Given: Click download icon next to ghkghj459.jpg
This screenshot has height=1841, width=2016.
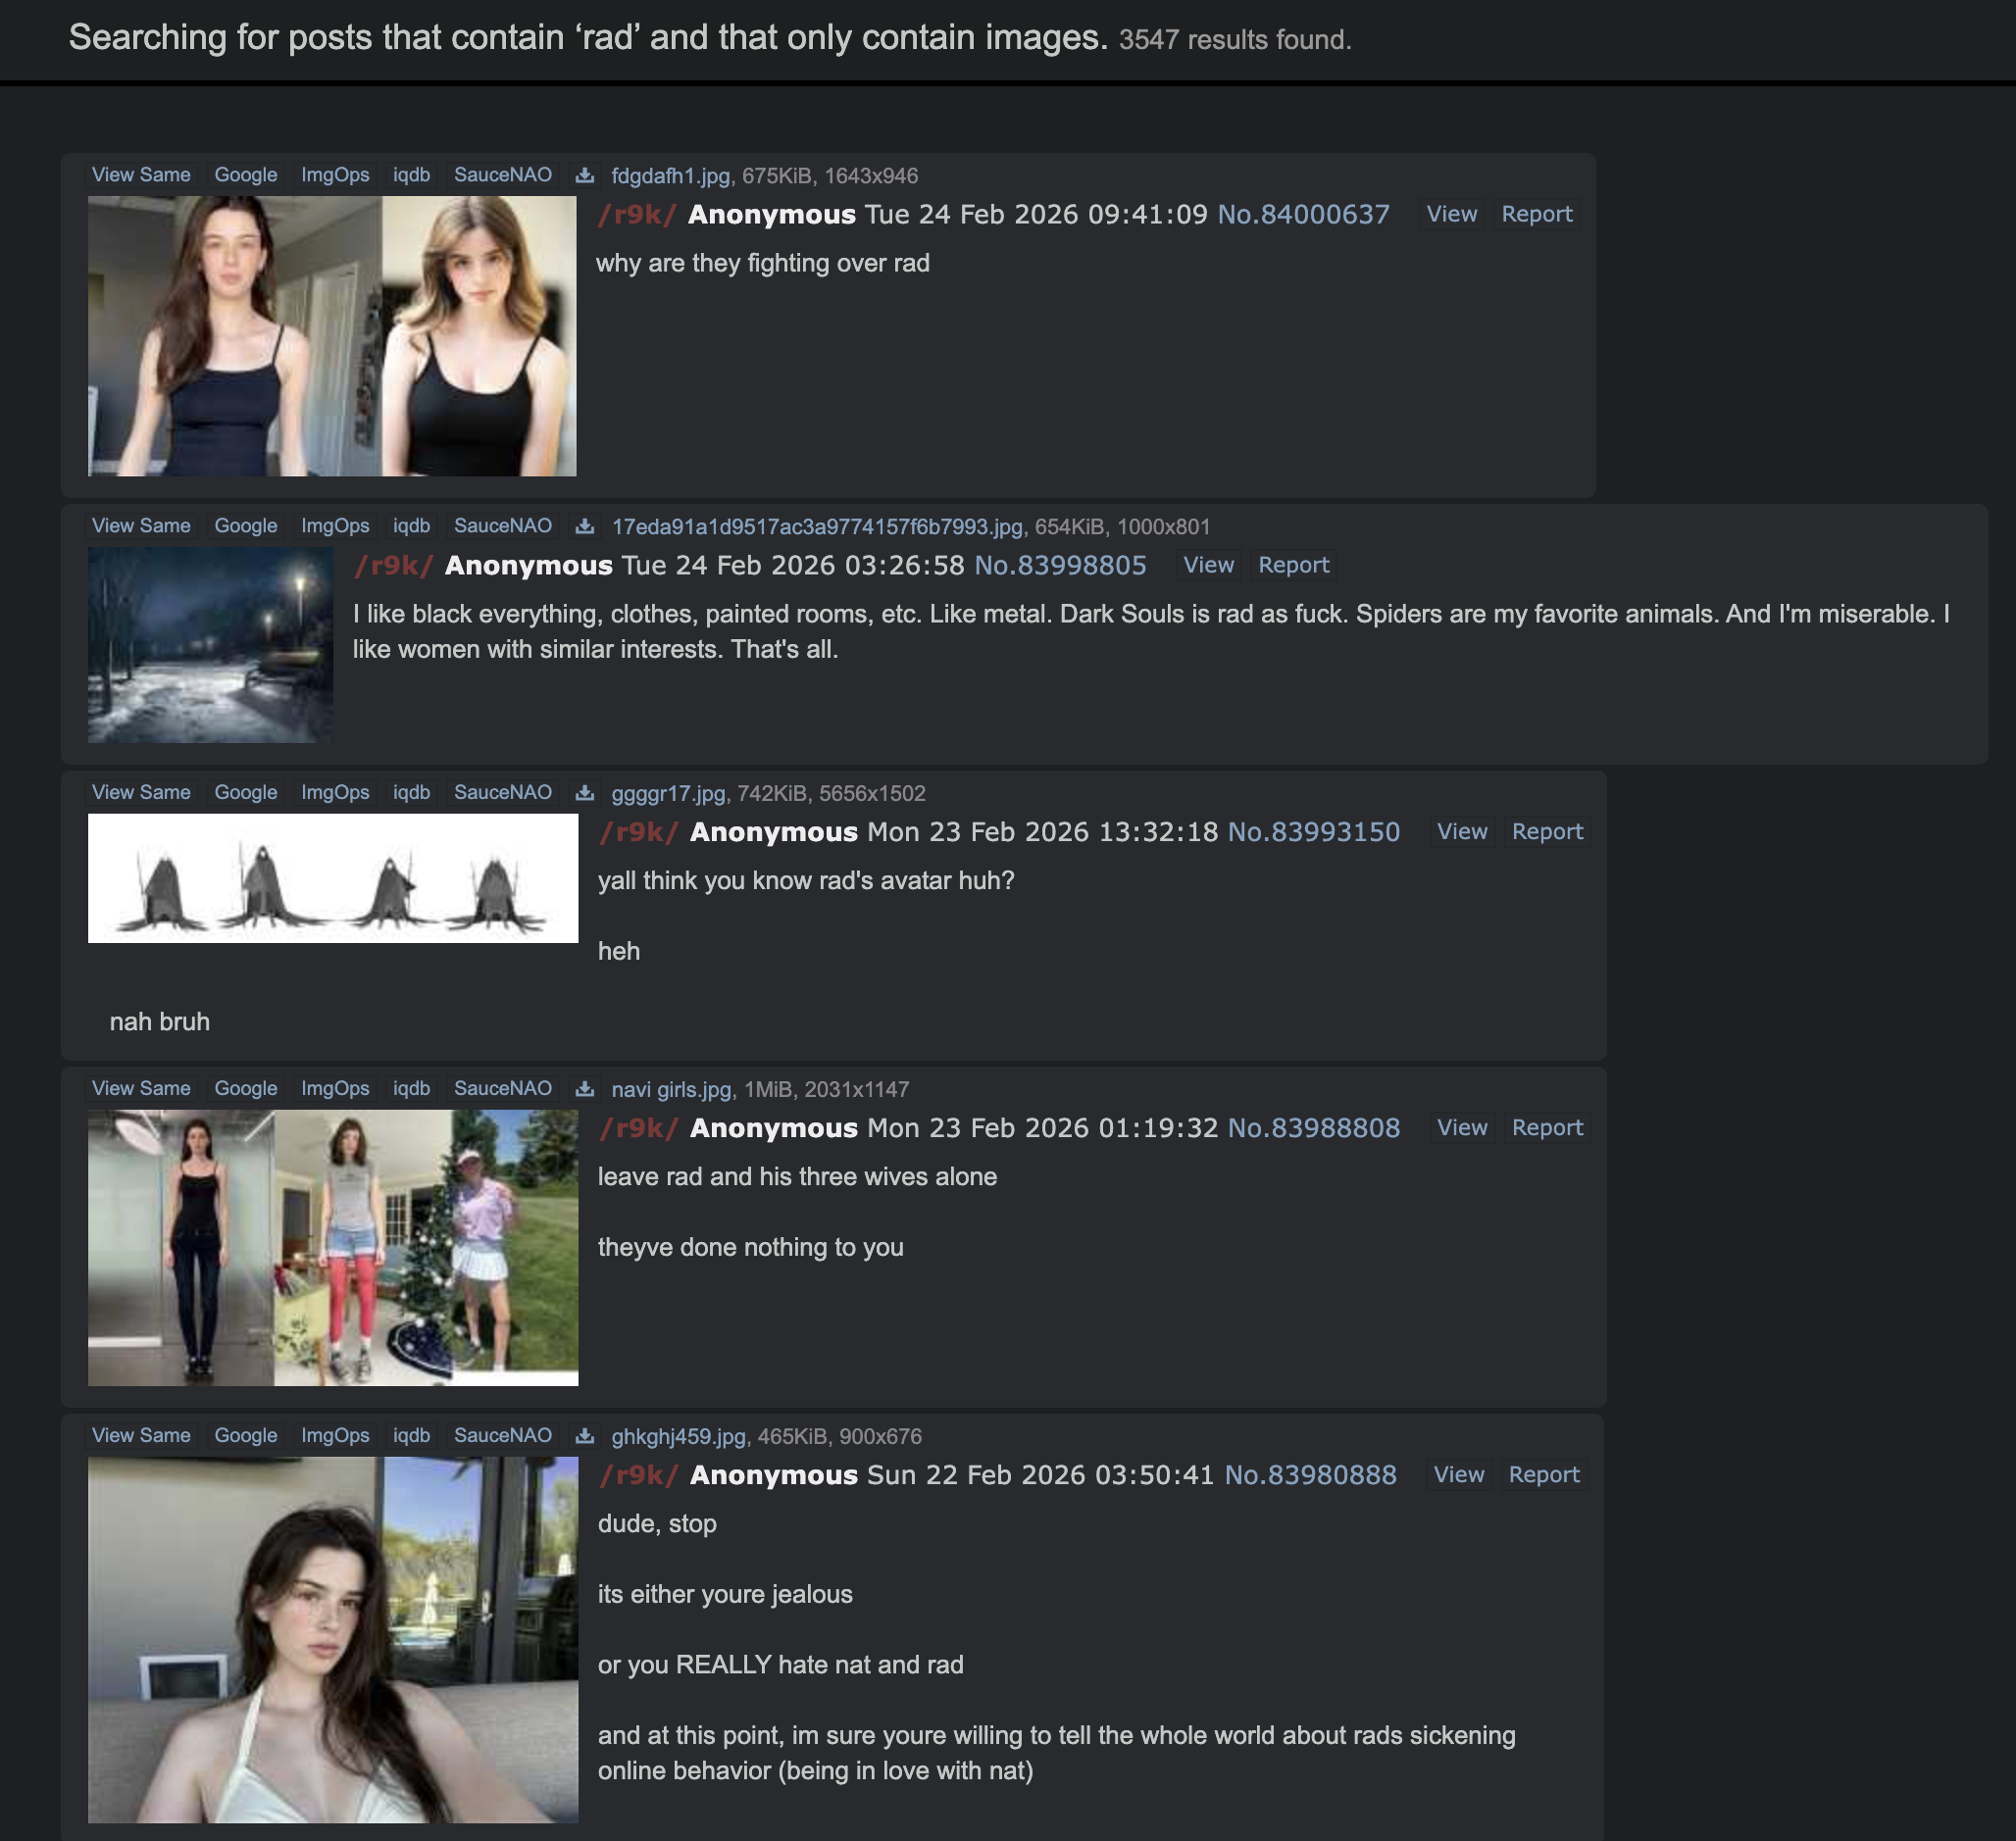Looking at the screenshot, I should coord(585,1437).
